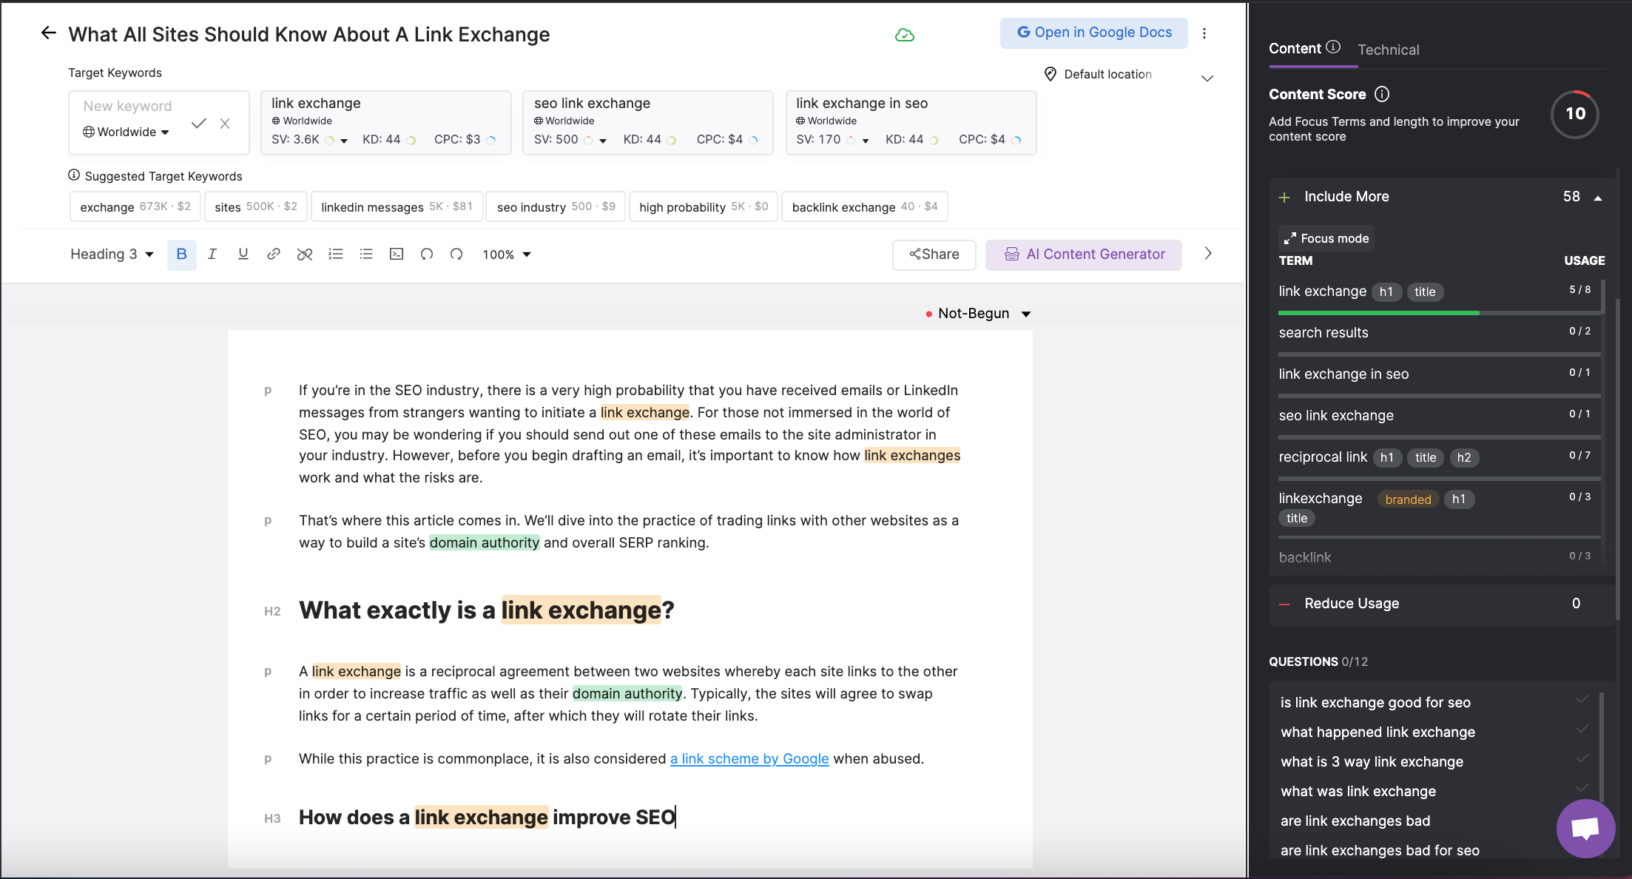The image size is (1632, 879).
Task: Click the undo icon in the toolbar
Action: pos(427,255)
